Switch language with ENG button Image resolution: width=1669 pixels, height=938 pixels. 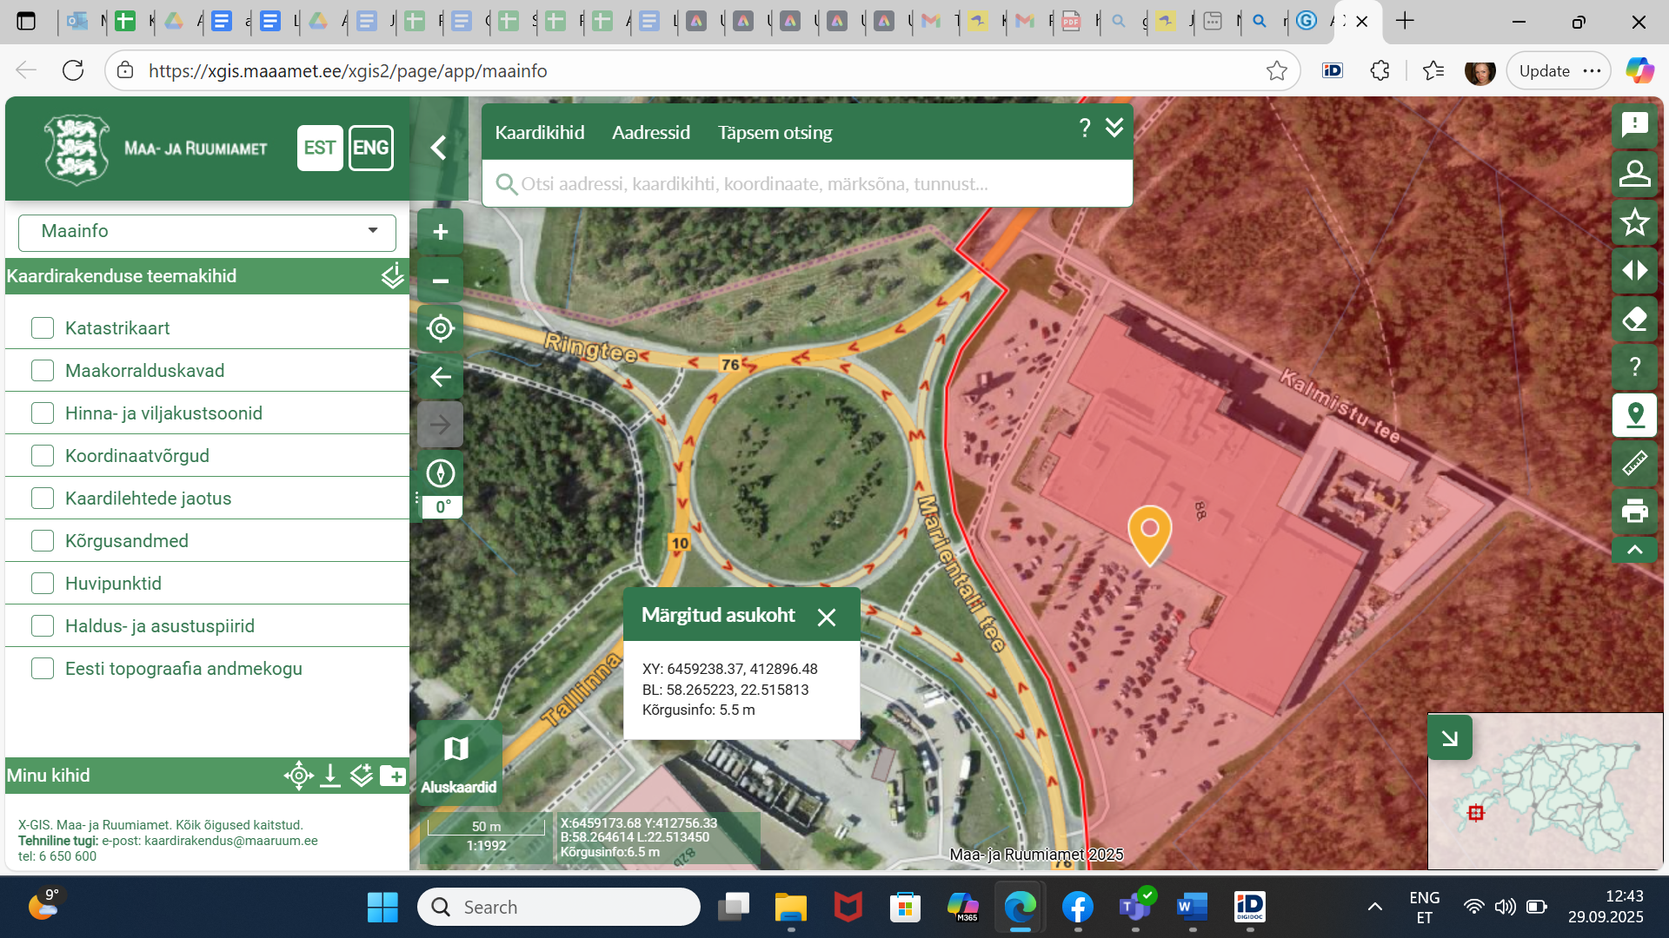(371, 148)
